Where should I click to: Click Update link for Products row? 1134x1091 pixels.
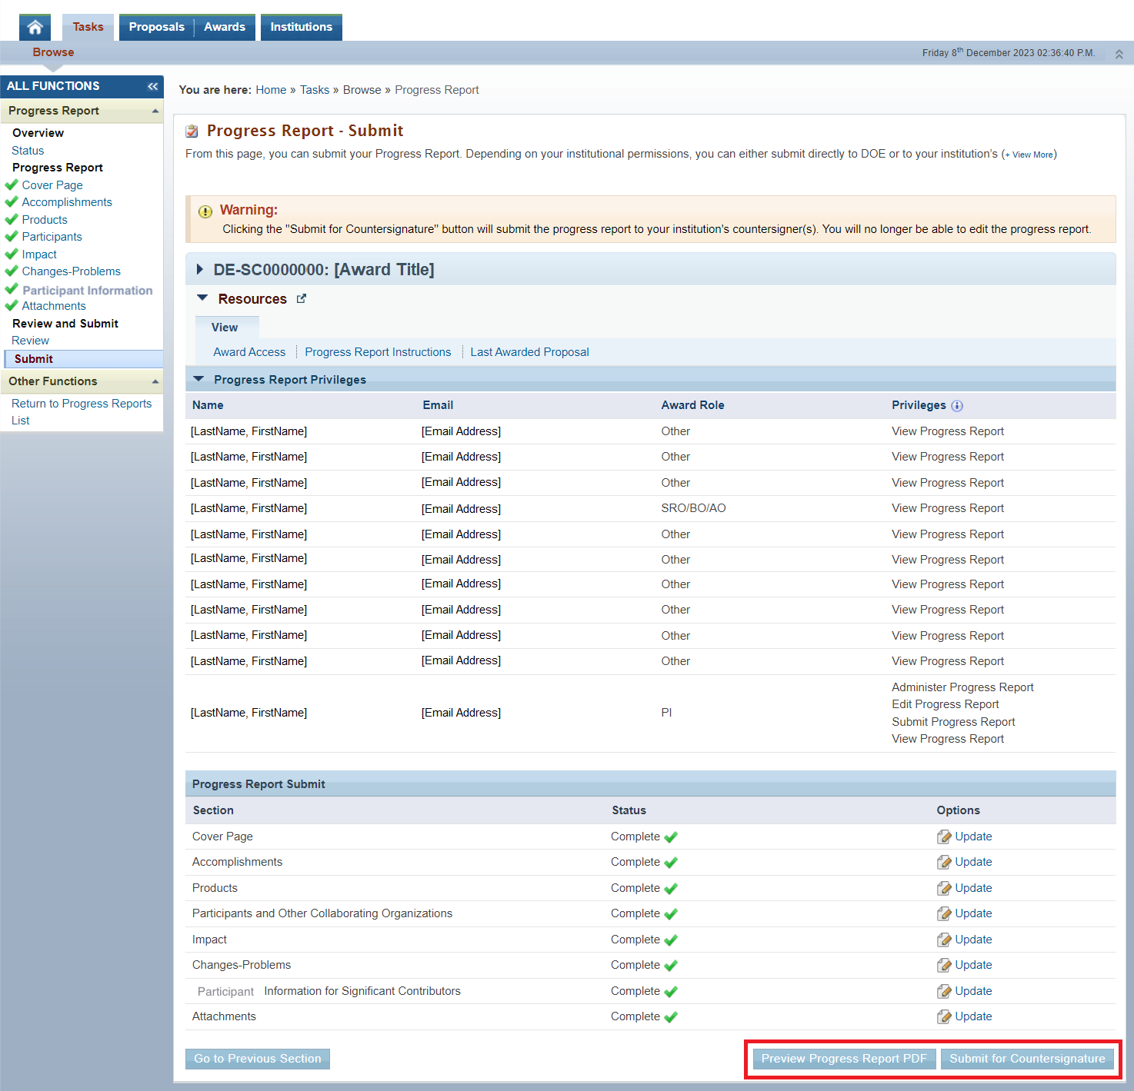click(x=973, y=888)
